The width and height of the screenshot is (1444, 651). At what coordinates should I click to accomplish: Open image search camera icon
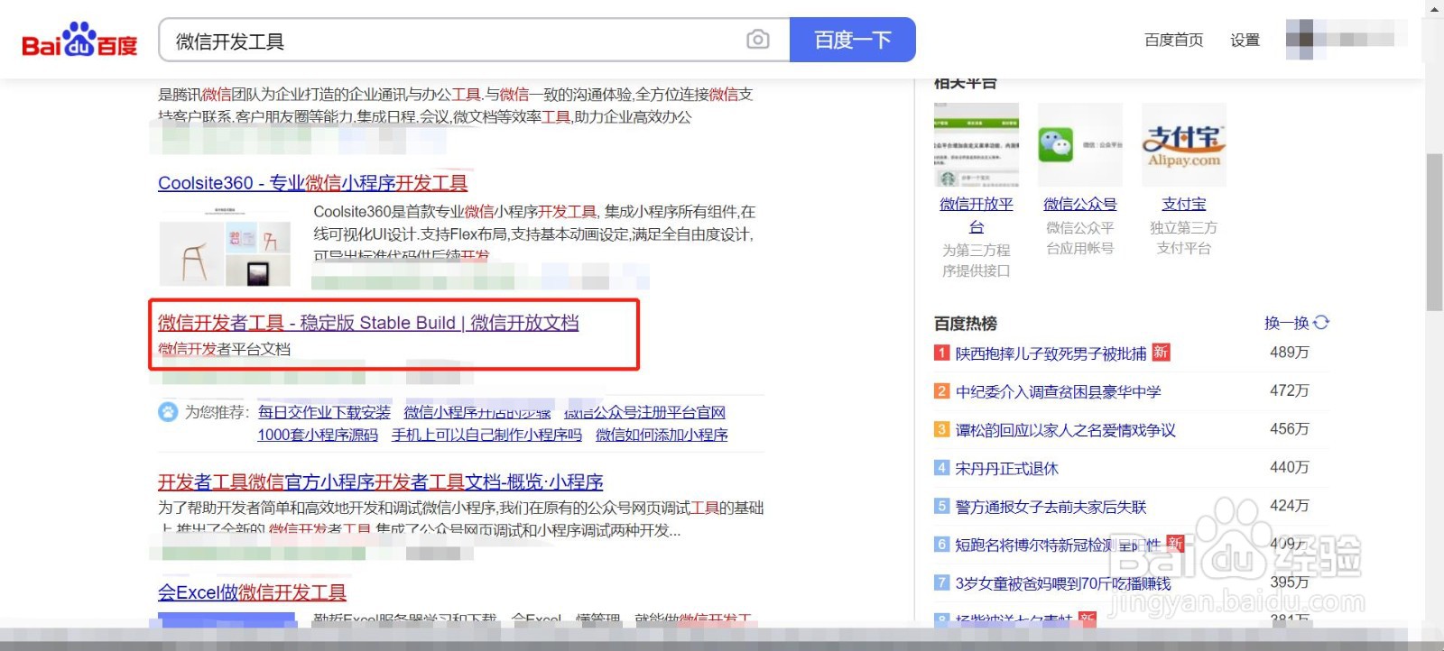click(x=758, y=40)
